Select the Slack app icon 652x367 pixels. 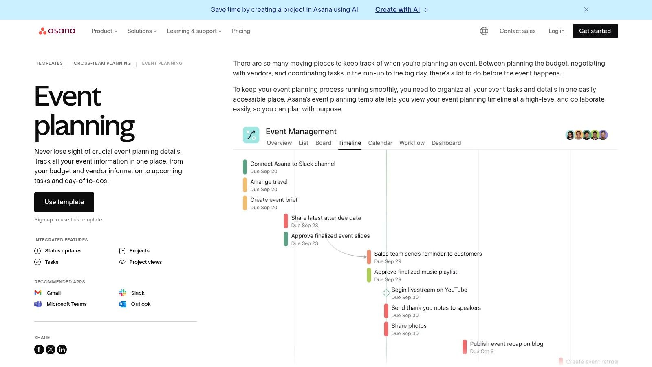pyautogui.click(x=122, y=293)
